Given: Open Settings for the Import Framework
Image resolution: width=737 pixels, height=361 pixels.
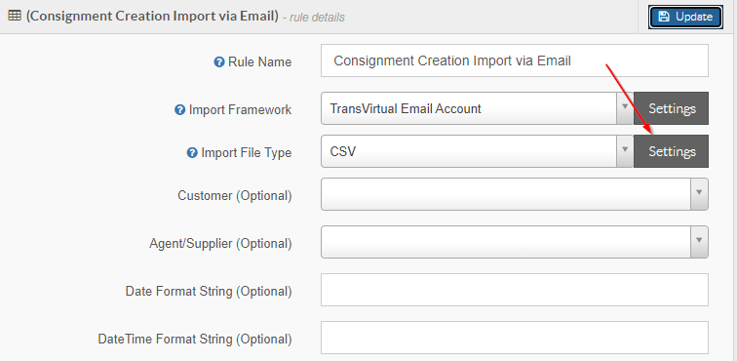Looking at the screenshot, I should tap(671, 108).
